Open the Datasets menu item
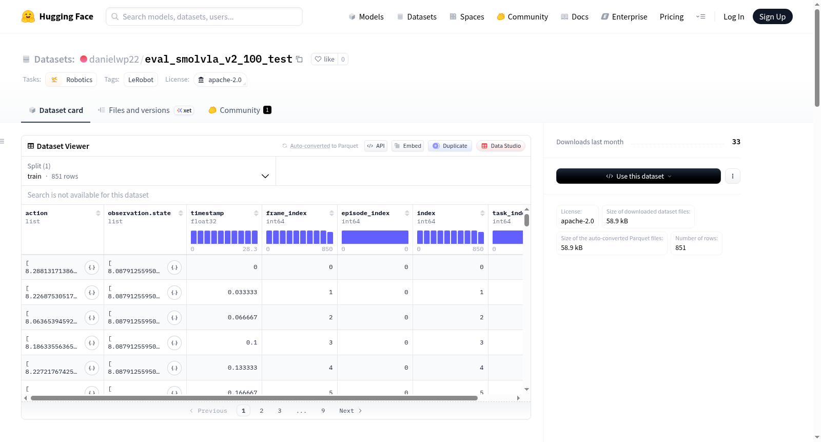 point(417,16)
